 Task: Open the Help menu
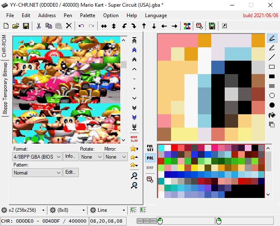(132, 15)
